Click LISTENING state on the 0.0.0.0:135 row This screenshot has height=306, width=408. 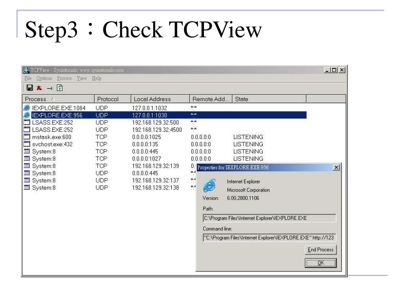click(x=248, y=144)
